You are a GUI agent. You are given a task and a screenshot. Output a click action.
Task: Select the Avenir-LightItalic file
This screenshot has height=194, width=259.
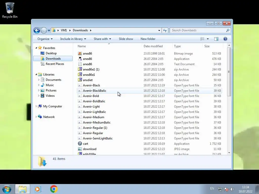149,112
